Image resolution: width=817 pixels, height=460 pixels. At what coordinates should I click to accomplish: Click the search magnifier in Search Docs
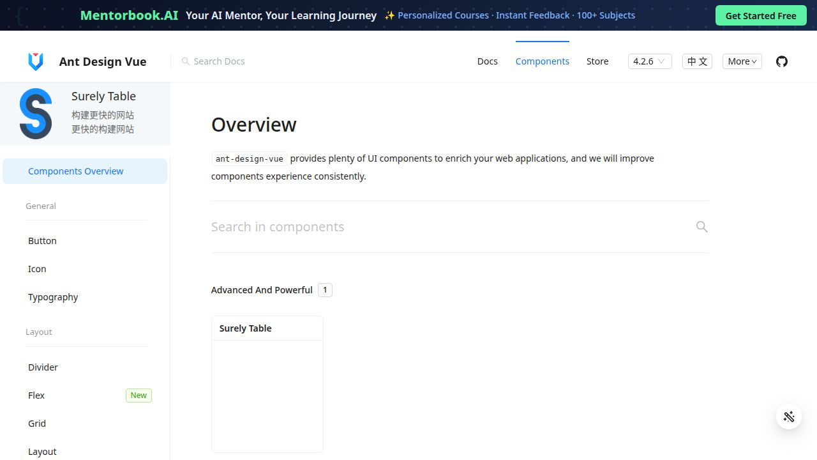click(185, 61)
